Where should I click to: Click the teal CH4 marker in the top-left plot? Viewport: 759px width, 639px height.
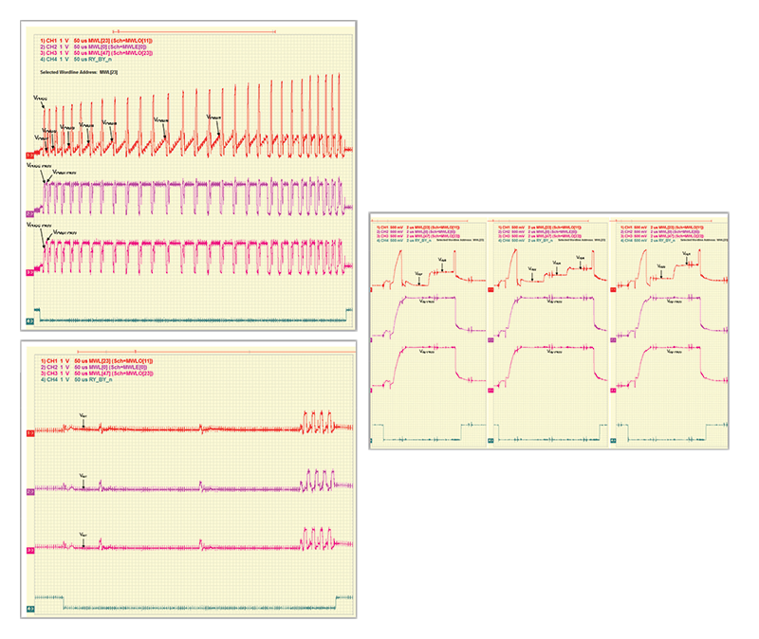pyautogui.click(x=30, y=320)
